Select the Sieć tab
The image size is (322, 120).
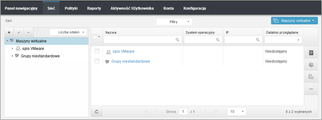[51, 8]
